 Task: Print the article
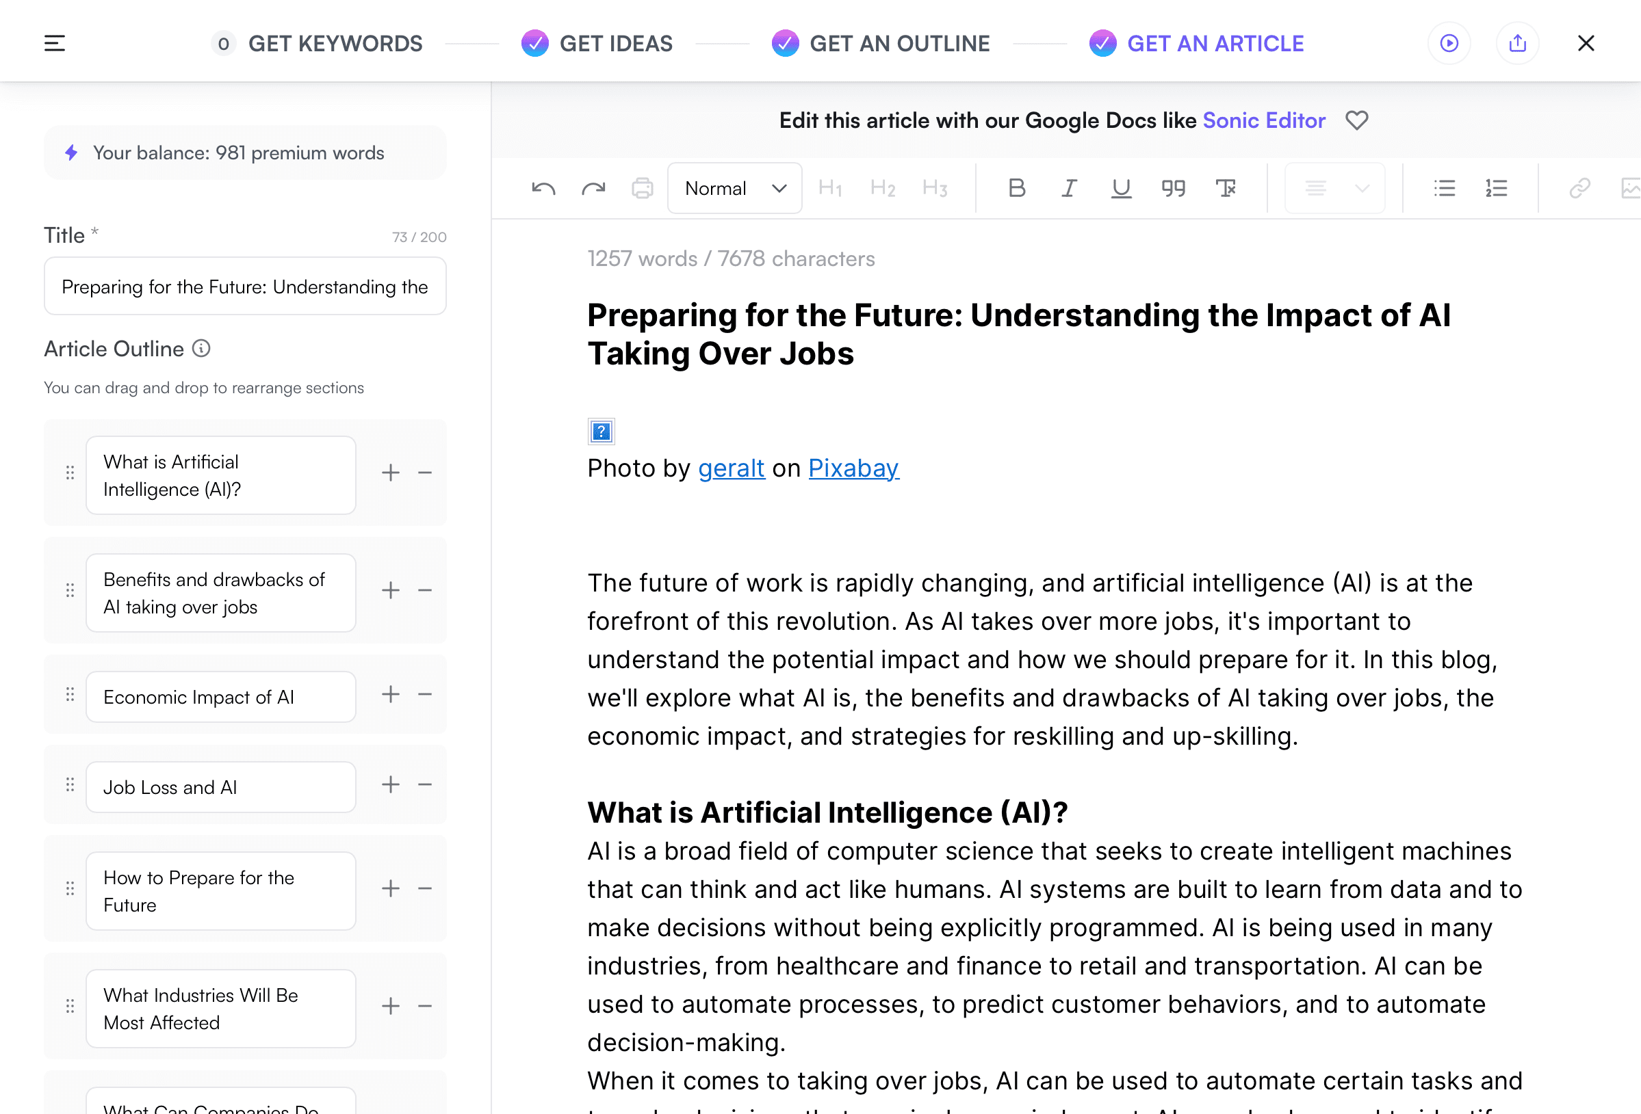pos(643,187)
